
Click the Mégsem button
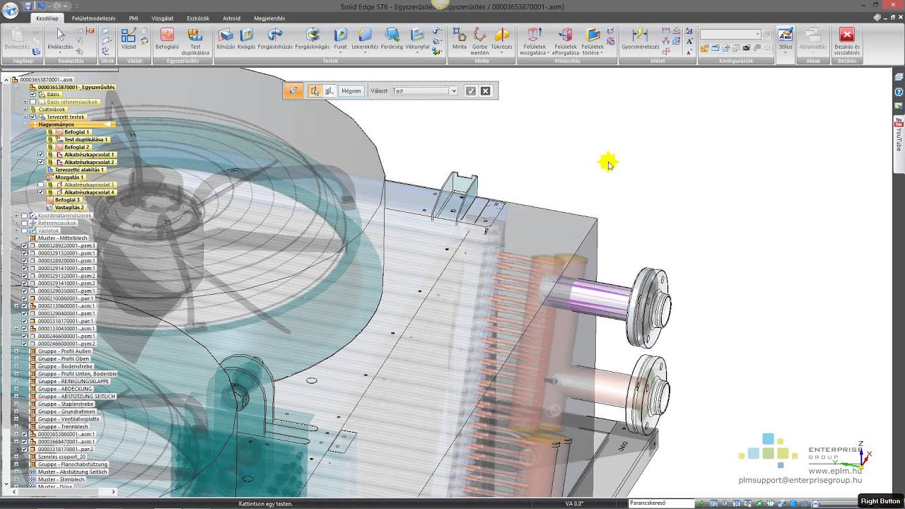click(x=351, y=90)
